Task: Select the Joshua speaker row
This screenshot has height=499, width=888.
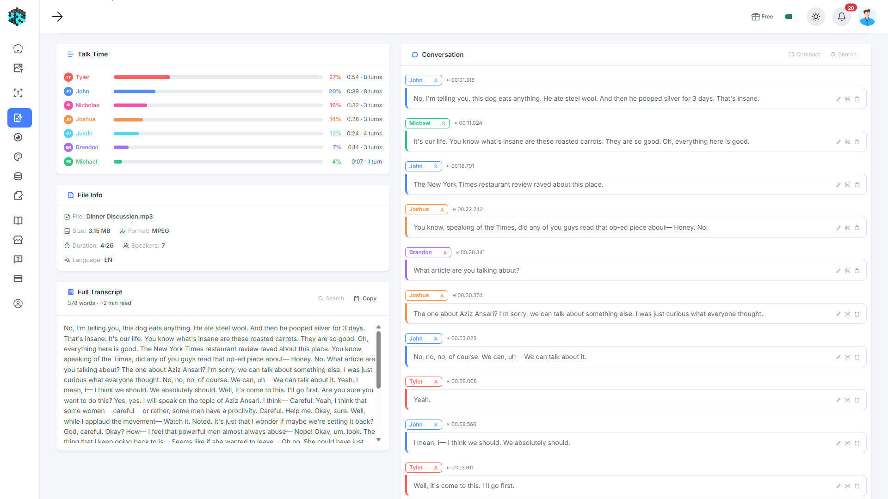Action: coord(223,119)
